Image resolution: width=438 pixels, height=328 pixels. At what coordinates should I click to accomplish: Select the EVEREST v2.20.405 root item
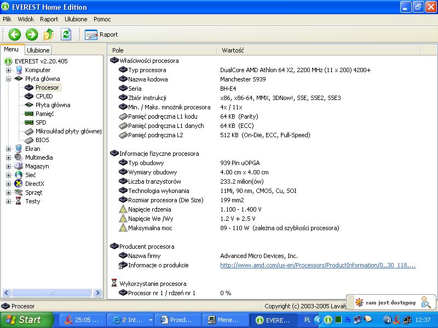pyautogui.click(x=41, y=61)
